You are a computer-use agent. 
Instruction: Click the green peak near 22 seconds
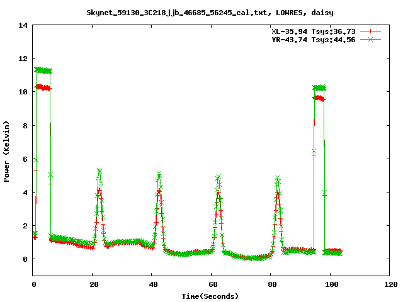tap(99, 171)
